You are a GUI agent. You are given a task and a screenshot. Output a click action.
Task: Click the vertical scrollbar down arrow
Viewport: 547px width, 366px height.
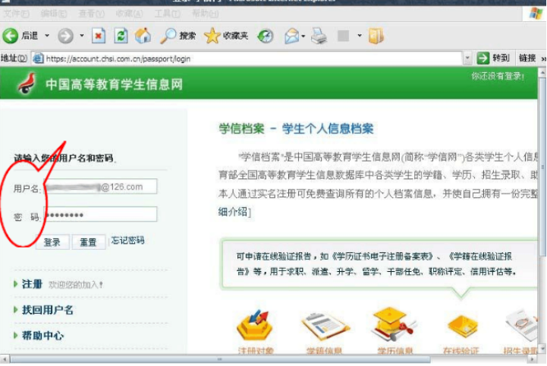pyautogui.click(x=542, y=349)
